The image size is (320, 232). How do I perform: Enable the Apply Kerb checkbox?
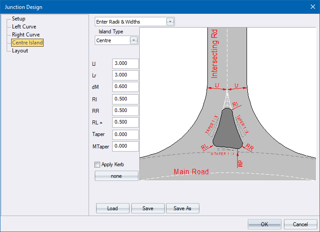pyautogui.click(x=97, y=164)
